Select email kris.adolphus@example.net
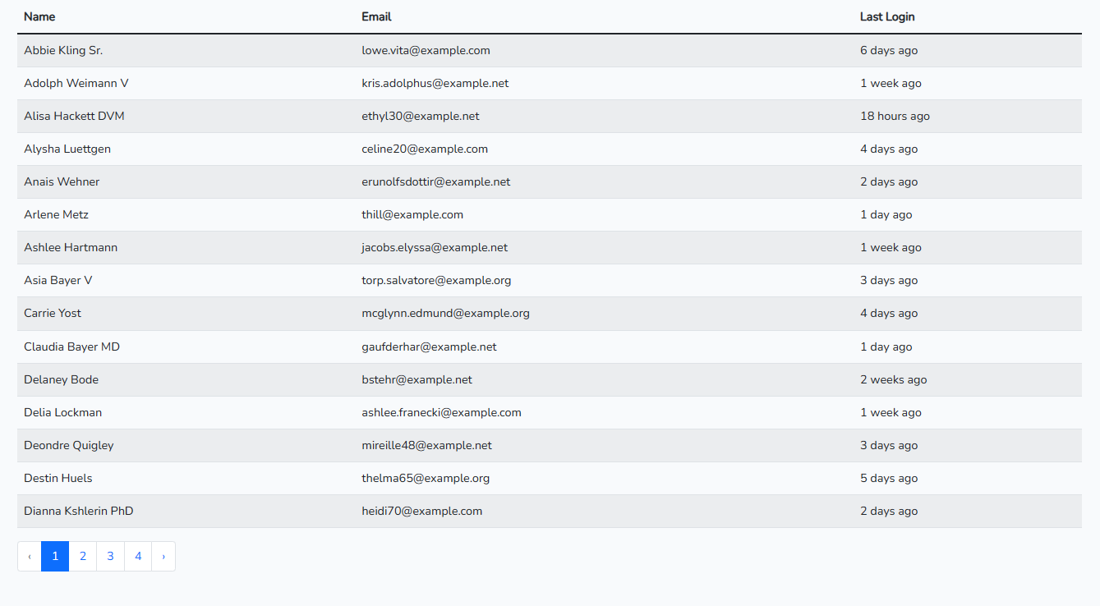The width and height of the screenshot is (1100, 606). point(435,83)
